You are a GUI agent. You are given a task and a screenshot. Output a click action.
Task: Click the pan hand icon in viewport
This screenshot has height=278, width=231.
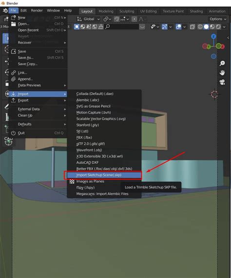tap(222, 73)
